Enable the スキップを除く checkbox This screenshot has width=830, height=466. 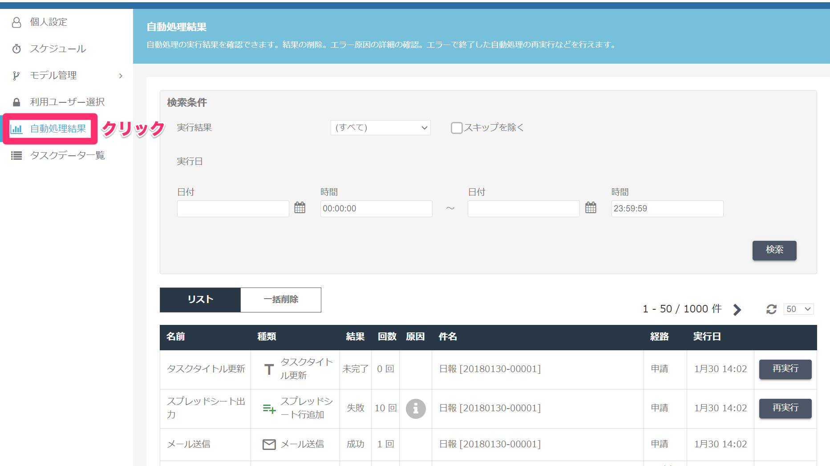pos(457,128)
